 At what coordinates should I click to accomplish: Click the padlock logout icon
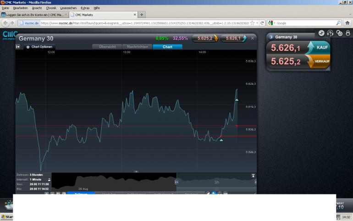[x=348, y=33]
